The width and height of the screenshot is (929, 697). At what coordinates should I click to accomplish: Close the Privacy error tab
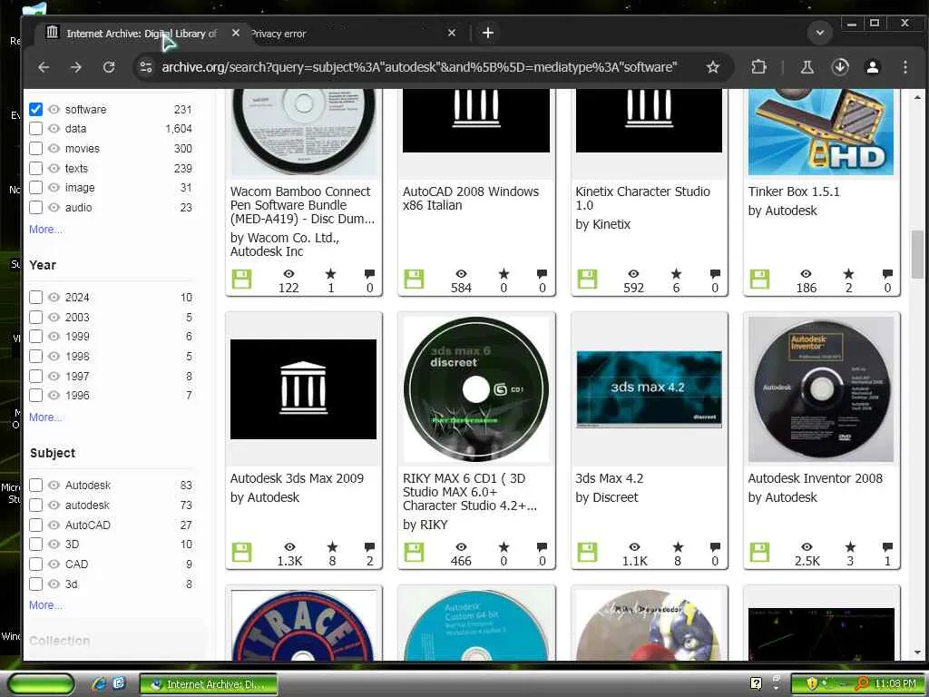click(452, 34)
